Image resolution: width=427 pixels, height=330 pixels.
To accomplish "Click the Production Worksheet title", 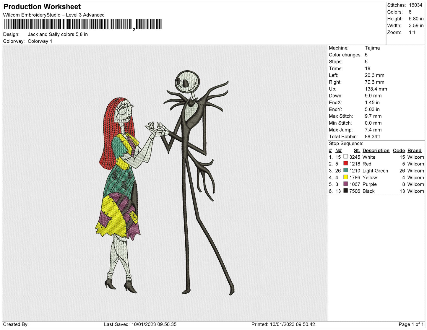I will 42,6.
